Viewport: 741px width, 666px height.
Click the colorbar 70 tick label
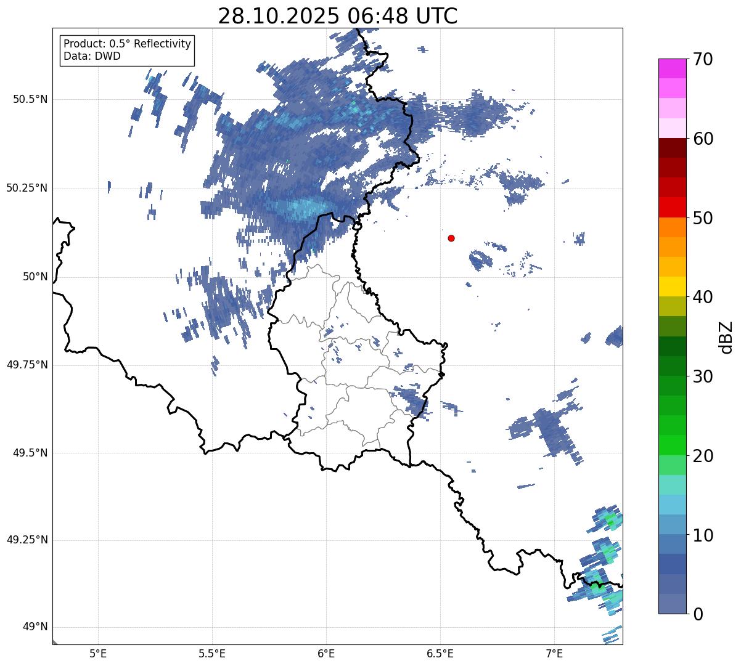703,59
